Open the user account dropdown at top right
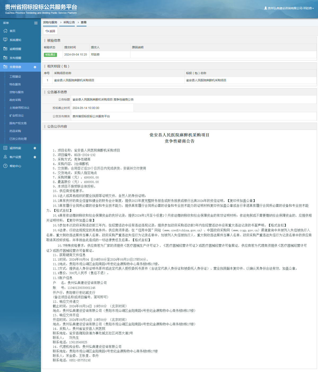Image resolution: width=318 pixels, height=372 pixels. tap(289, 8)
